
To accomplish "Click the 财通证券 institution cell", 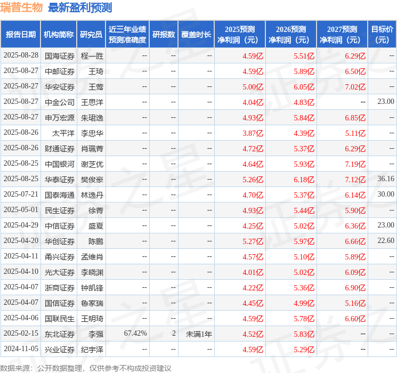I will (60, 149).
